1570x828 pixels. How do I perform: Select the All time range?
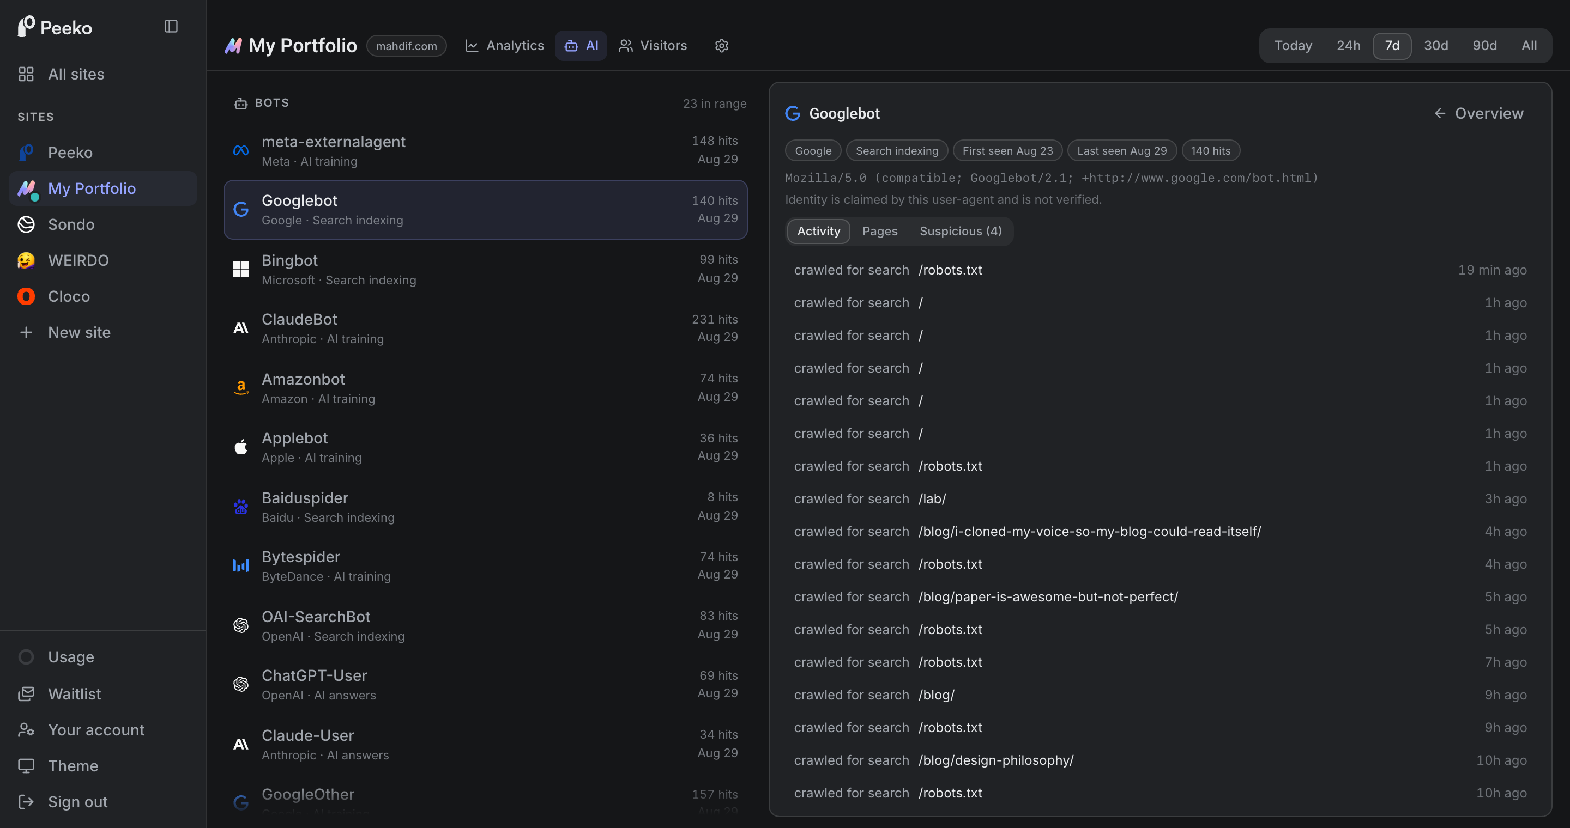click(x=1529, y=46)
